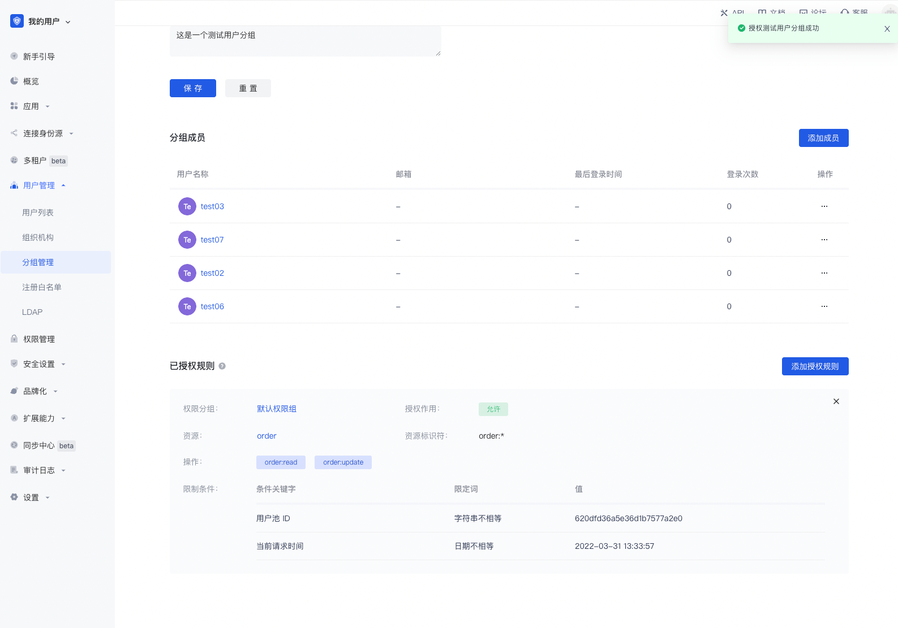898x628 pixels.
Task: Remove the authorized rule with X icon
Action: click(x=836, y=401)
